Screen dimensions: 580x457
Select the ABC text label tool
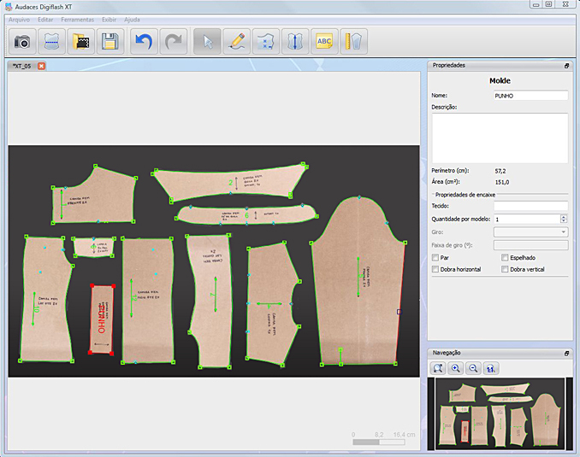click(324, 41)
